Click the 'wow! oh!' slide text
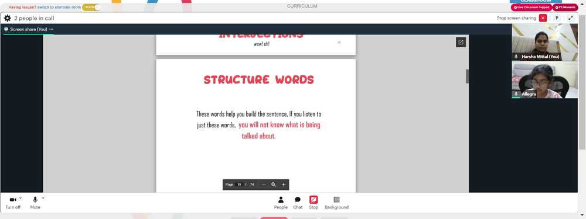 point(261,44)
